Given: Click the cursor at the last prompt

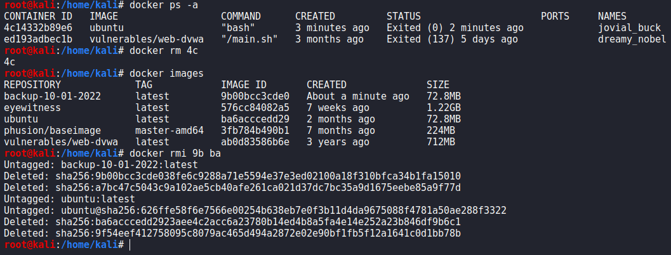Looking at the screenshot, I should pos(130,244).
